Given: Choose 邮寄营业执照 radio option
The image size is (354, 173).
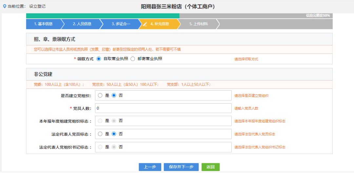Looking at the screenshot, I should [133, 59].
